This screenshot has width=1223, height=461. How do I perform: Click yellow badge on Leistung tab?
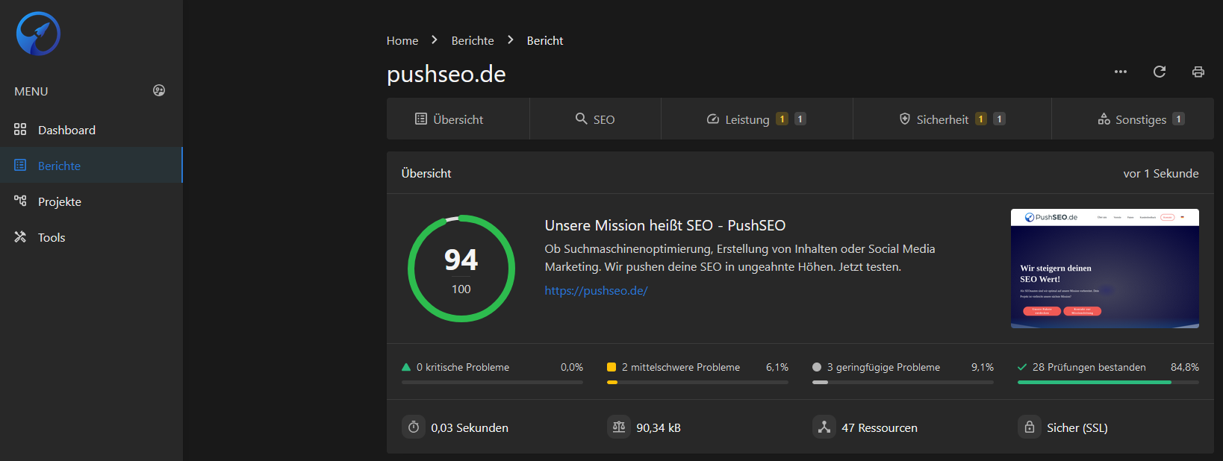pyautogui.click(x=782, y=119)
